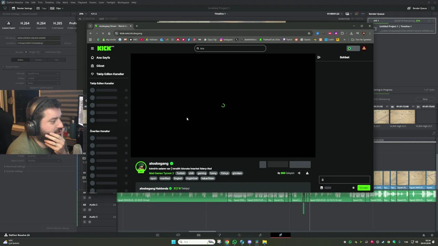The width and height of the screenshot is (438, 246).
Task: Collapse the Sohbet chat panel
Action: click(x=319, y=57)
